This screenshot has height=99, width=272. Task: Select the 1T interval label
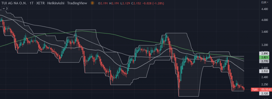point(32,3)
